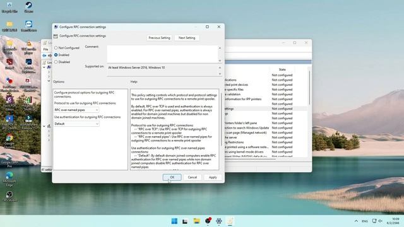404x227 pixels.
Task: Open File Explorer from the taskbar
Action: coord(197,221)
